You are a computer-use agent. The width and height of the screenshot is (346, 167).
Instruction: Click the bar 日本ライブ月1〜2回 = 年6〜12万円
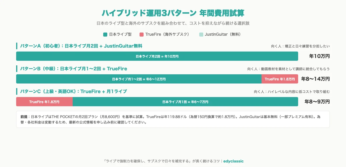pyautogui.click(x=139, y=79)
